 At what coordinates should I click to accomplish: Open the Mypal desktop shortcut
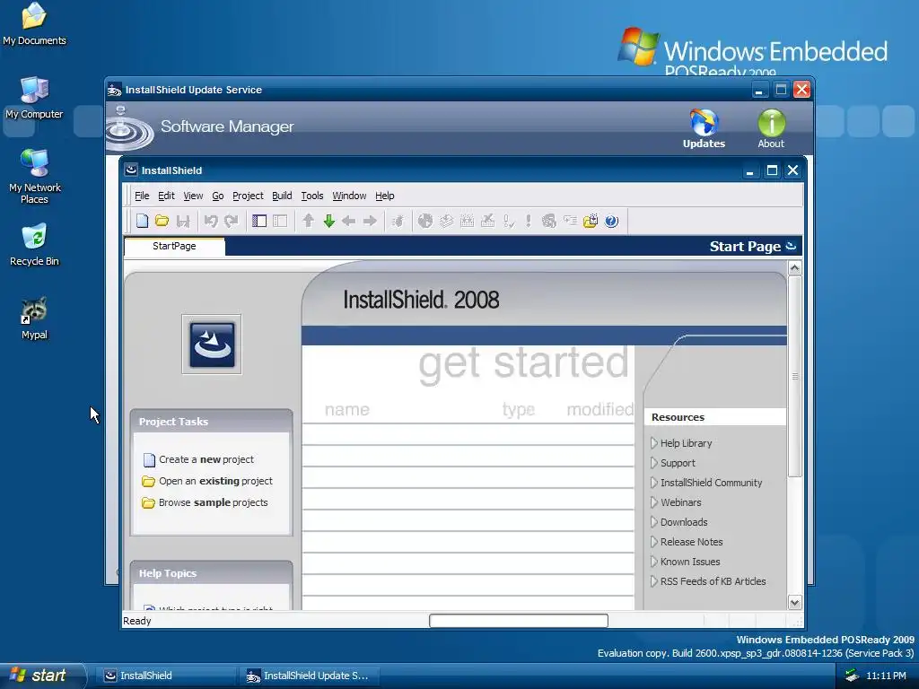tap(34, 318)
